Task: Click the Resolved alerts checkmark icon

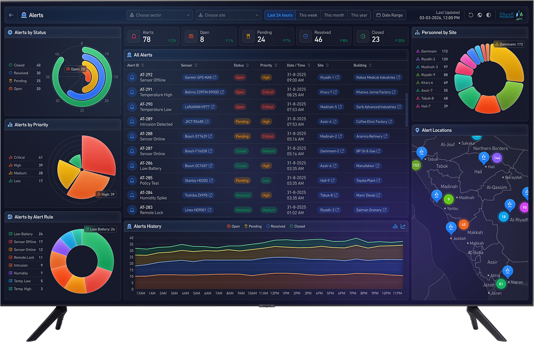Action: (306, 36)
